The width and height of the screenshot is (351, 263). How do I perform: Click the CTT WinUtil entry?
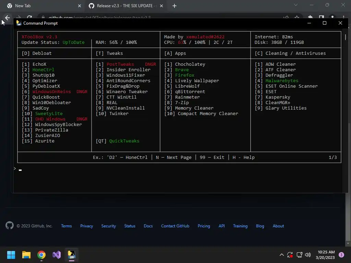pyautogui.click(x=121, y=97)
